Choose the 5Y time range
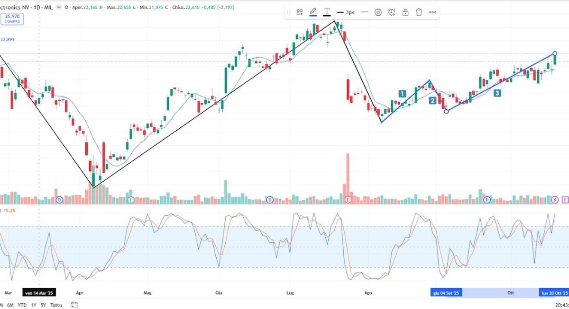The height and width of the screenshot is (309, 569). click(x=44, y=305)
